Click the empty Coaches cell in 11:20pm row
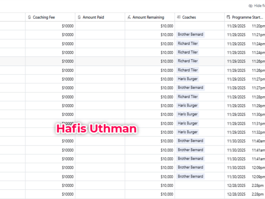 tap(200, 26)
